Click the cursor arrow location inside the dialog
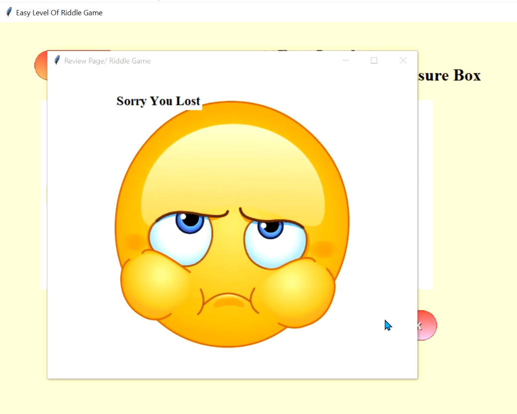The width and height of the screenshot is (517, 414). click(388, 325)
